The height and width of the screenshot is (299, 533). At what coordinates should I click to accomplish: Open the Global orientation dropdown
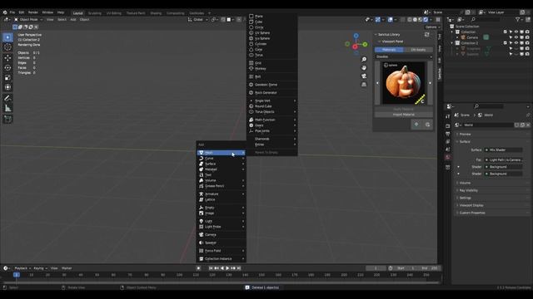coord(198,20)
